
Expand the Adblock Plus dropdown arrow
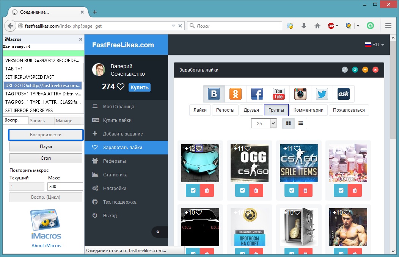tap(337, 26)
